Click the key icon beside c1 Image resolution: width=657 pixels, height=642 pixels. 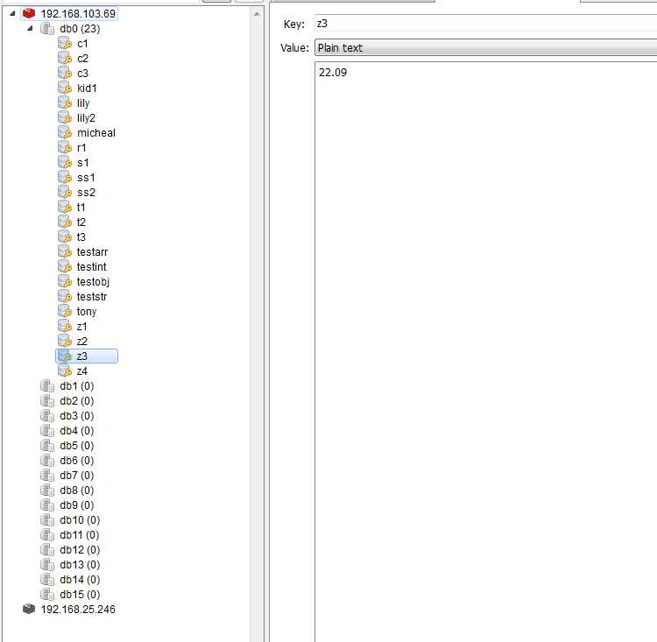coord(65,44)
